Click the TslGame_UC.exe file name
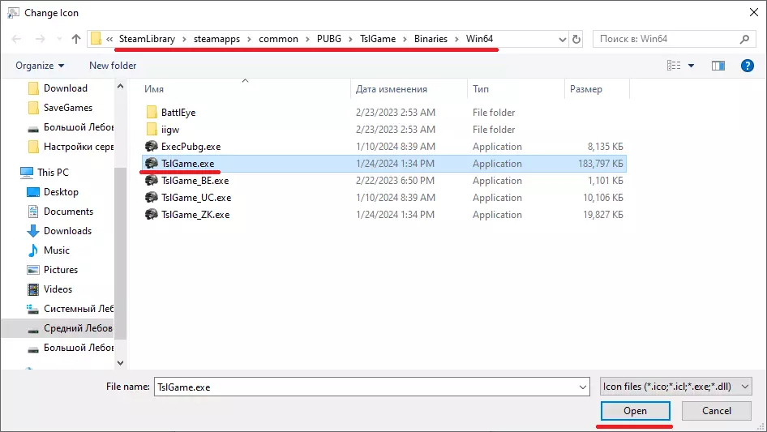This screenshot has width=767, height=432. coord(196,198)
